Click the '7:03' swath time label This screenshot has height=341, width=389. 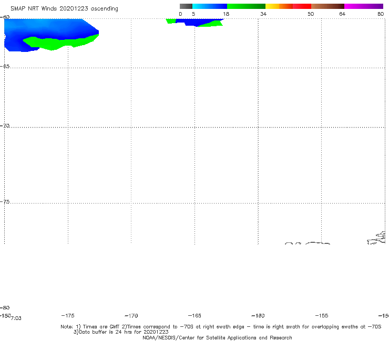tap(16, 318)
